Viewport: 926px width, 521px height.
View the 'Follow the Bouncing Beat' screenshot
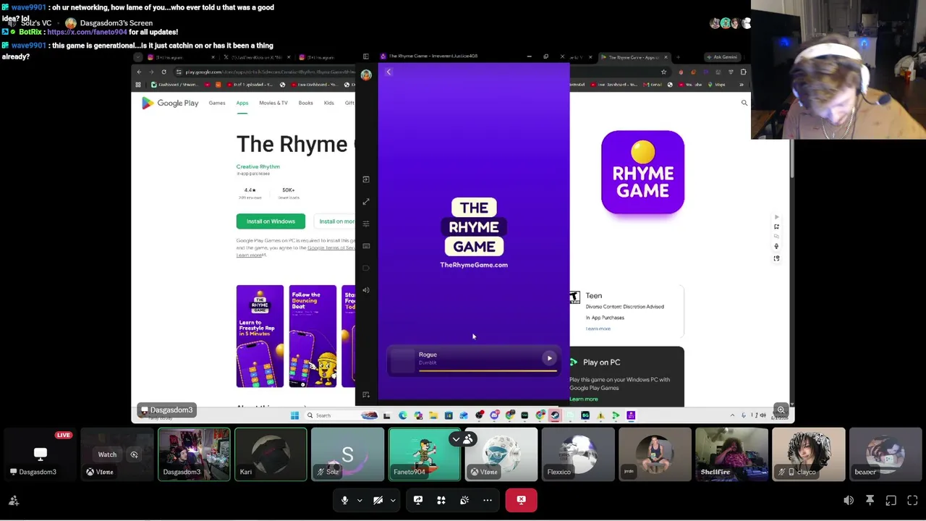click(x=313, y=336)
